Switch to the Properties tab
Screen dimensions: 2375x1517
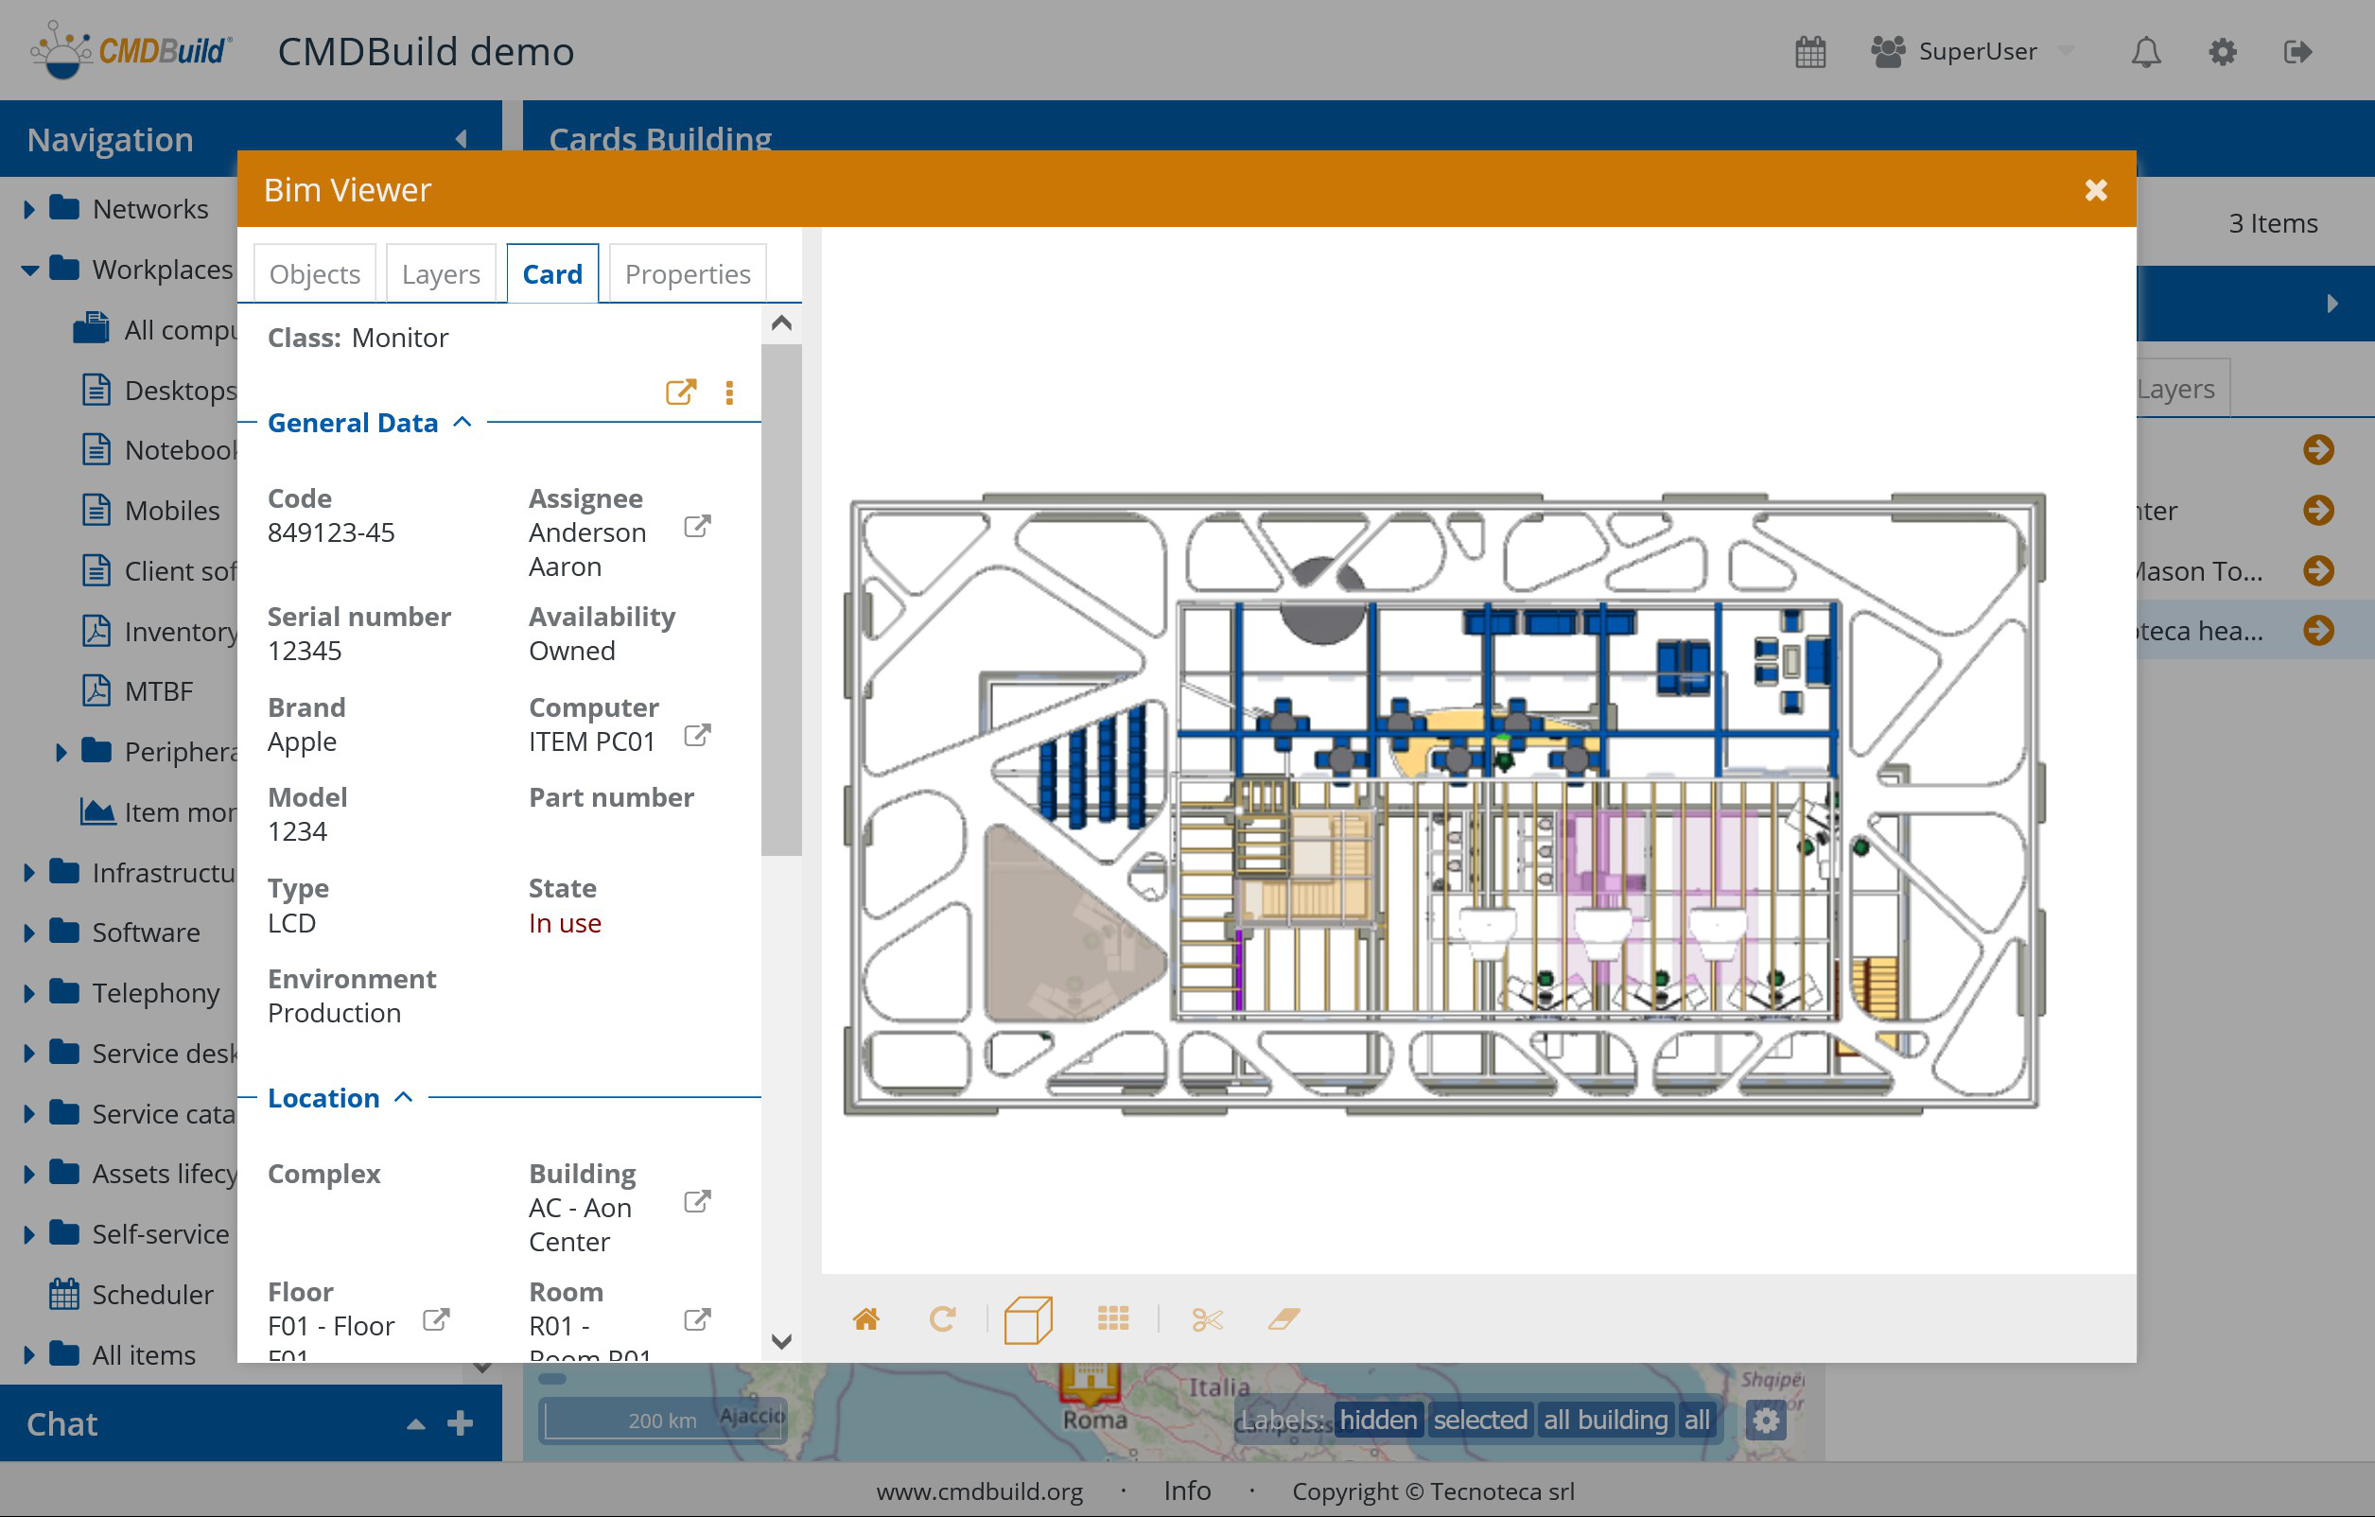pos(688,274)
